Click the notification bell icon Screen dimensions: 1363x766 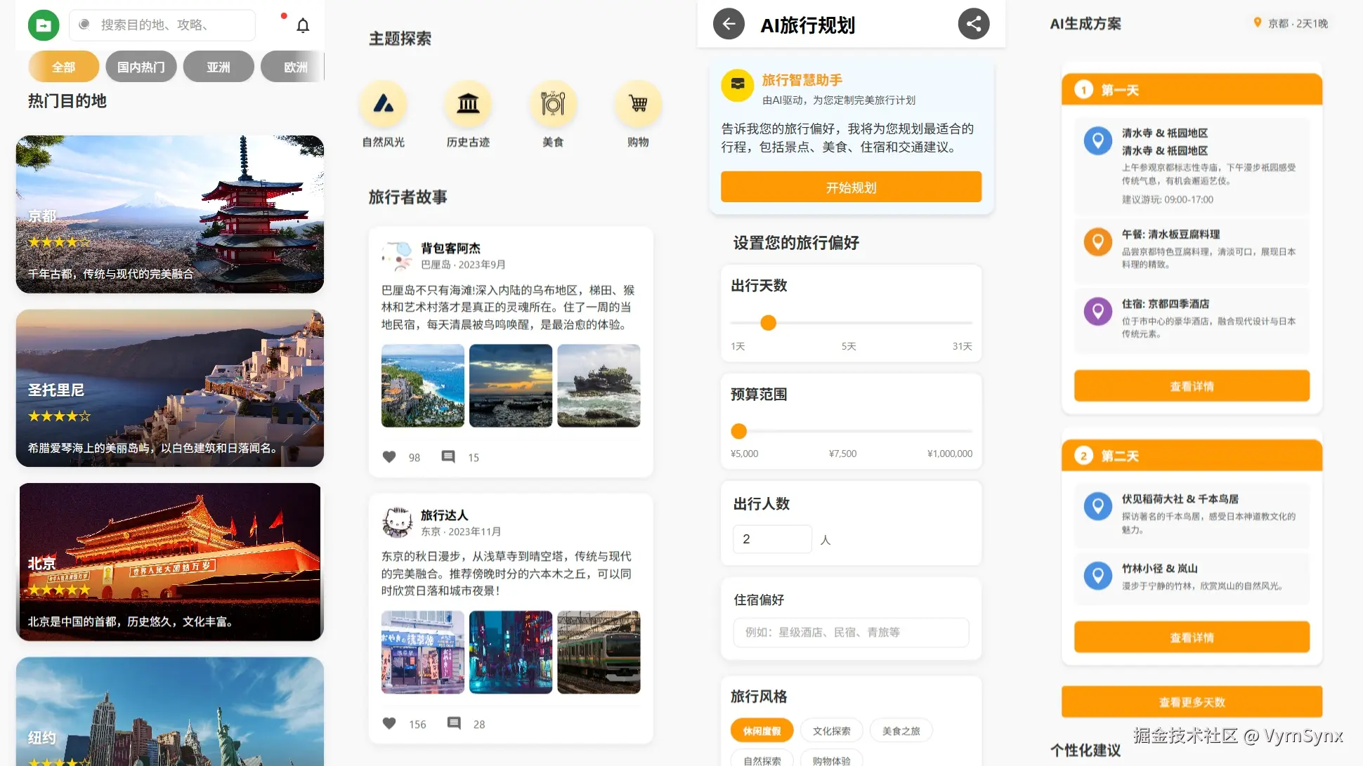click(x=303, y=26)
